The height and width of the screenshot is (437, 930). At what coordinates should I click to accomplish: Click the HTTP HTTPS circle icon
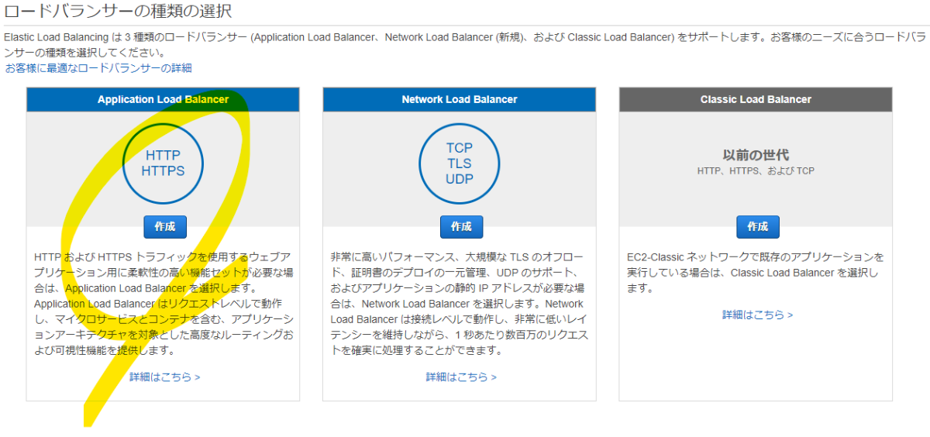[164, 163]
